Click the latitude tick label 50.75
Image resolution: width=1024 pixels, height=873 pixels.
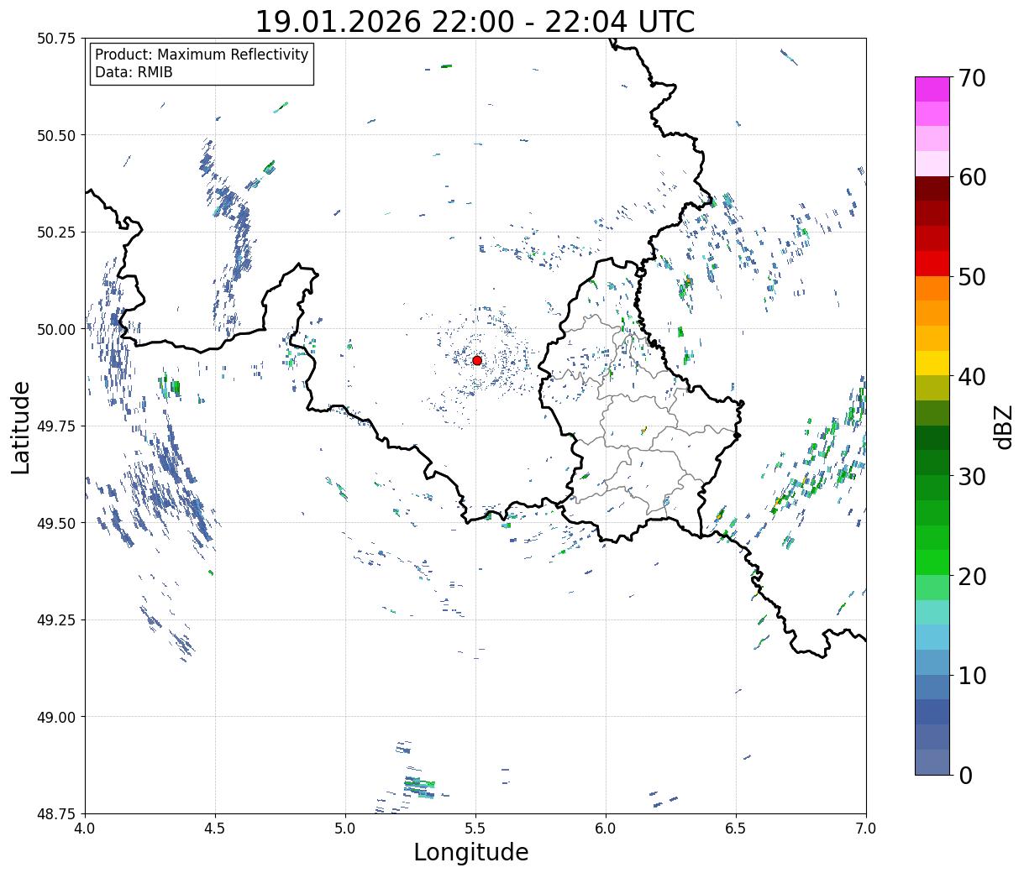pos(56,39)
